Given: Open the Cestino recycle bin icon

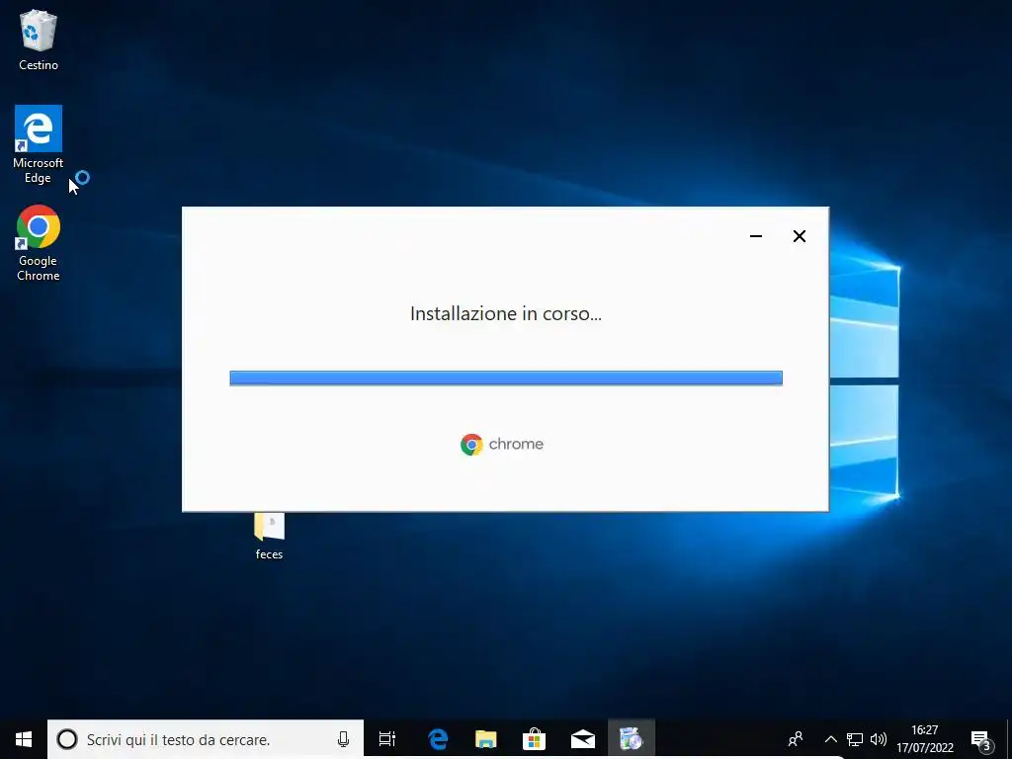Looking at the screenshot, I should pyautogui.click(x=39, y=40).
